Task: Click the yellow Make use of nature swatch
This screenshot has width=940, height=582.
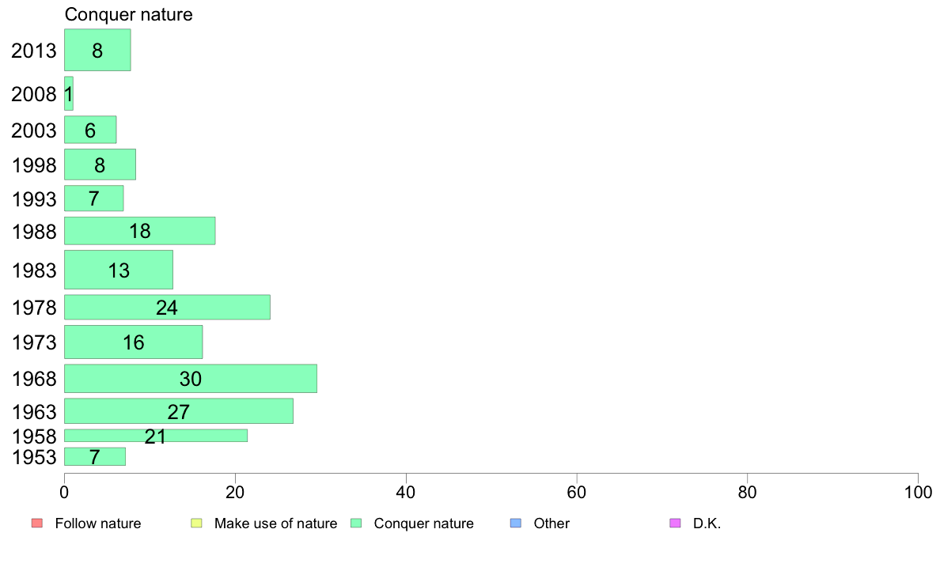Action: click(x=196, y=523)
